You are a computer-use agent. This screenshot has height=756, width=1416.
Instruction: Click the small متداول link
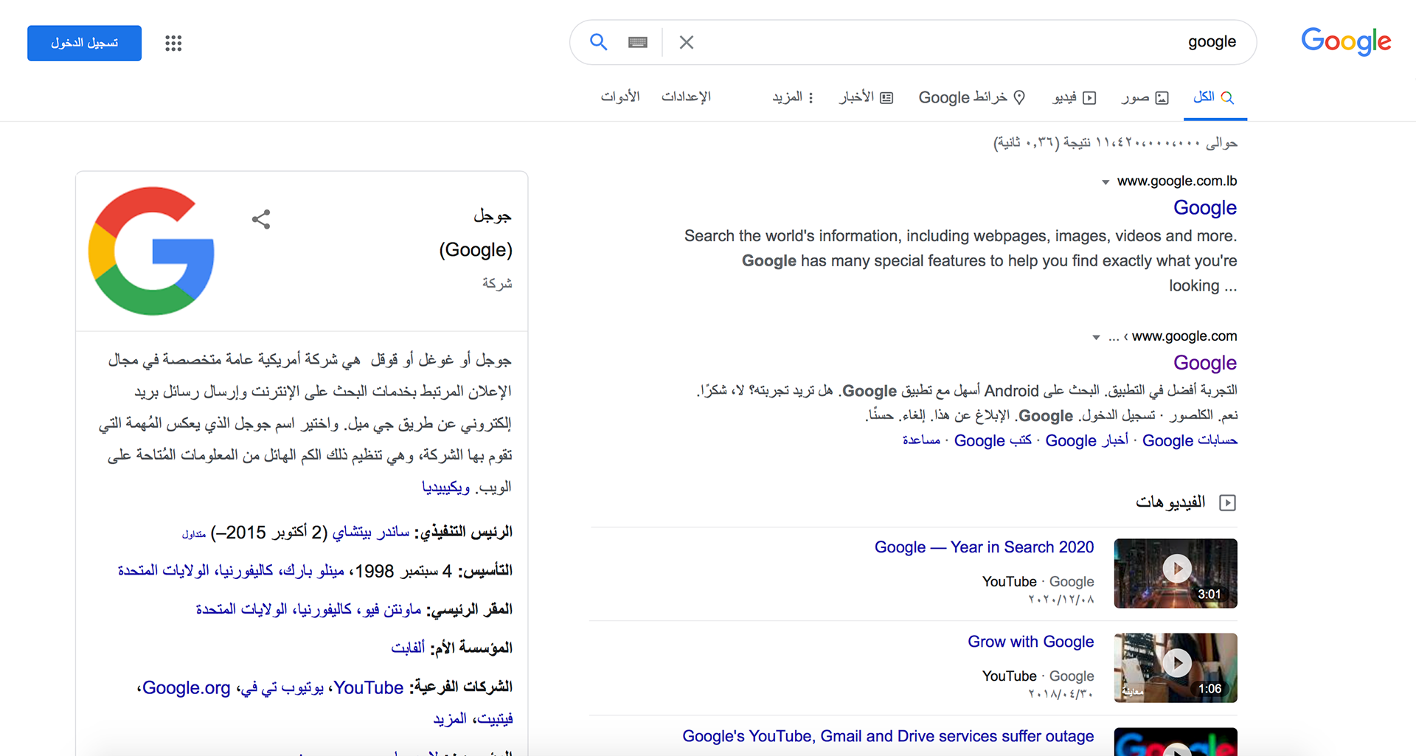click(x=193, y=534)
